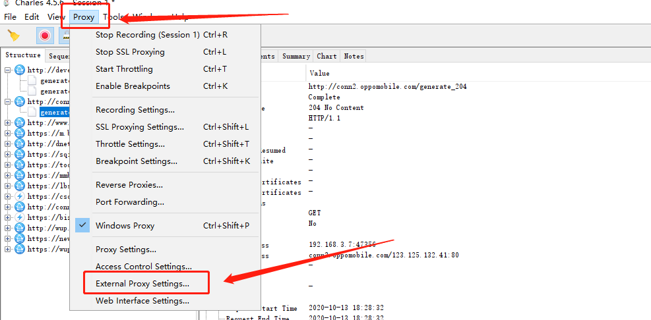Open Proxy Settings... entry

click(166, 250)
